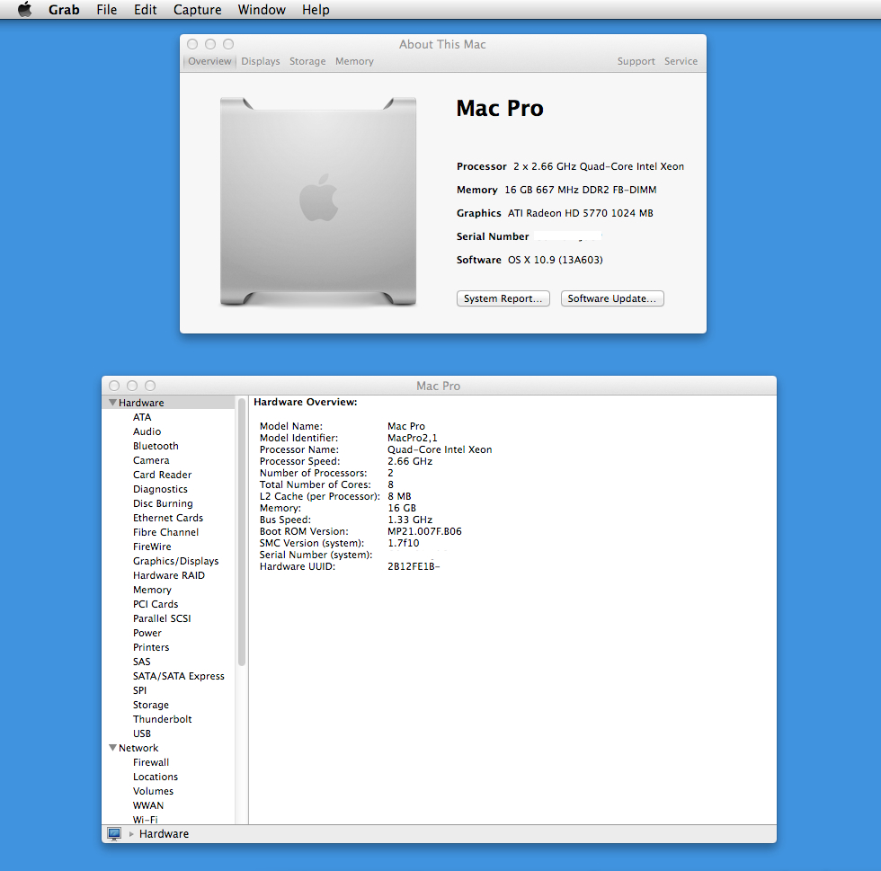Switch to the Memory tab in About This Mac
Screen dimensions: 881x871
tap(354, 61)
